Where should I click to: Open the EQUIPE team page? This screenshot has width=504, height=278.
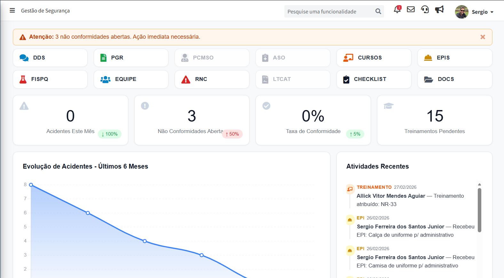point(131,79)
